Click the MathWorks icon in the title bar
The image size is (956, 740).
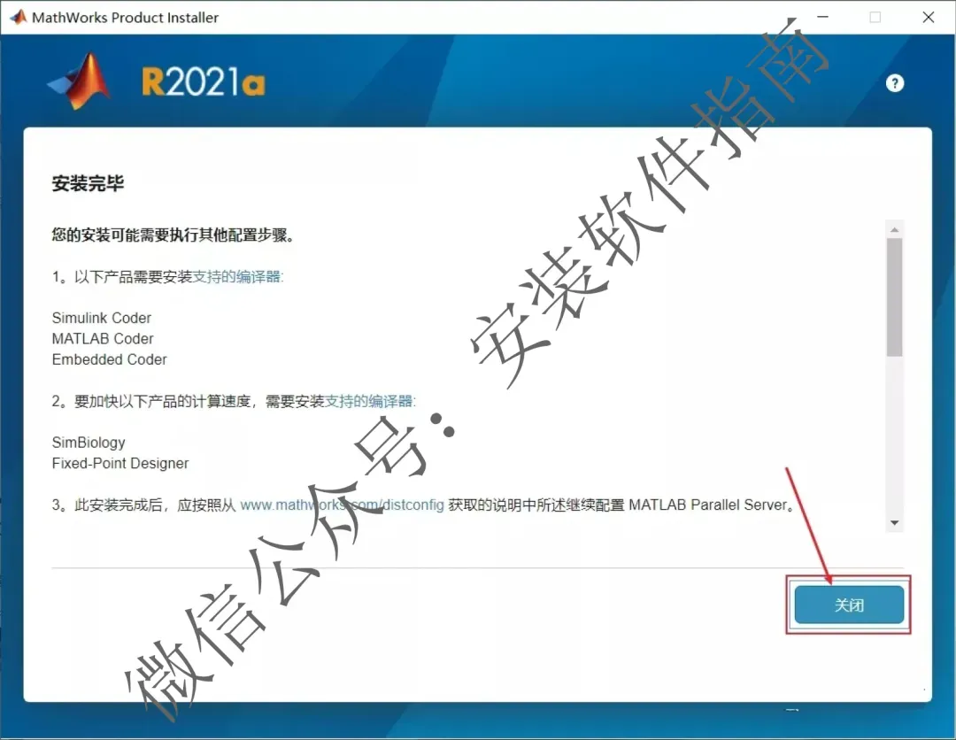pyautogui.click(x=19, y=17)
